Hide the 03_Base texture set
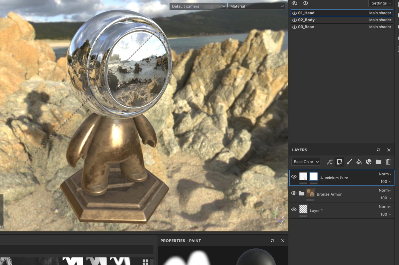The height and width of the screenshot is (265, 399). [294, 27]
